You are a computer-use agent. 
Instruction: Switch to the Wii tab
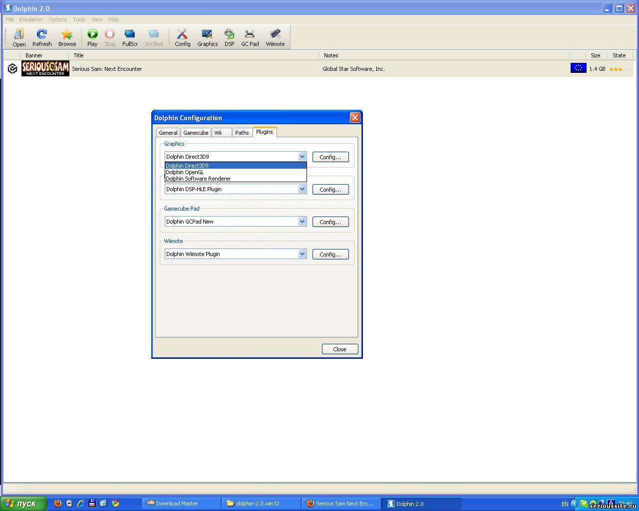[222, 133]
